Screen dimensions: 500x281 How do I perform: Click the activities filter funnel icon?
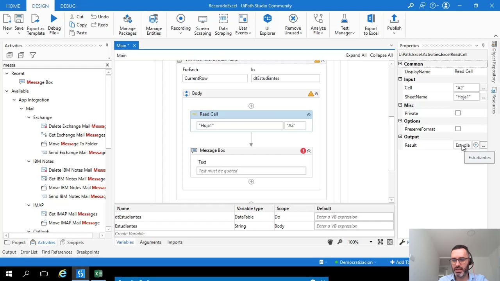[x=33, y=55]
